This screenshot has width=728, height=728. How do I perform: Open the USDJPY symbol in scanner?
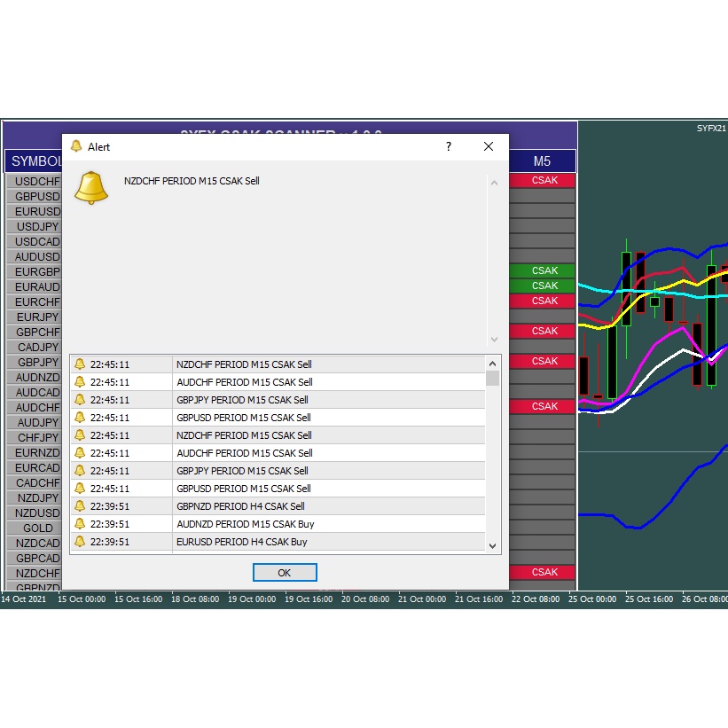[37, 227]
